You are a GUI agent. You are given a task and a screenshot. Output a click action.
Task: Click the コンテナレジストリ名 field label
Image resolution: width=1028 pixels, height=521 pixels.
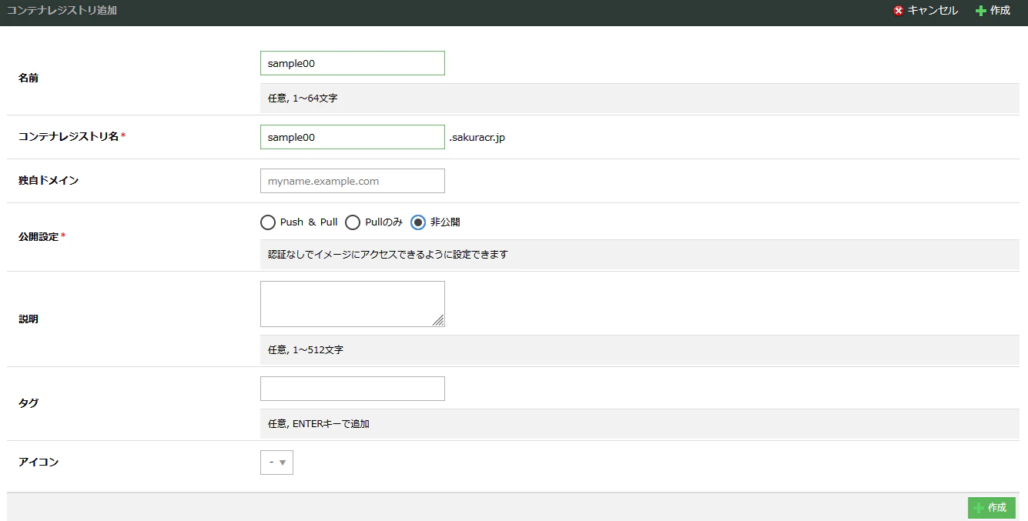pyautogui.click(x=69, y=136)
